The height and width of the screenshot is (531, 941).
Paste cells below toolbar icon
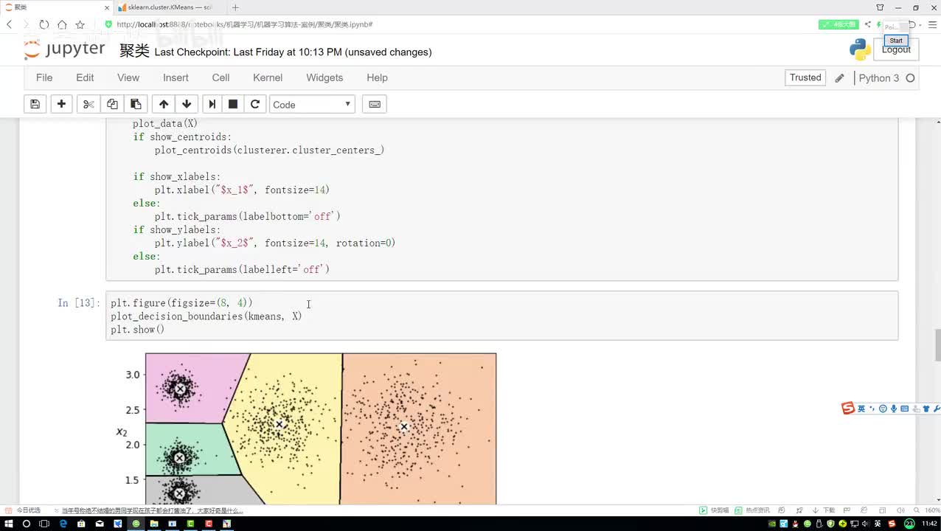[136, 104]
